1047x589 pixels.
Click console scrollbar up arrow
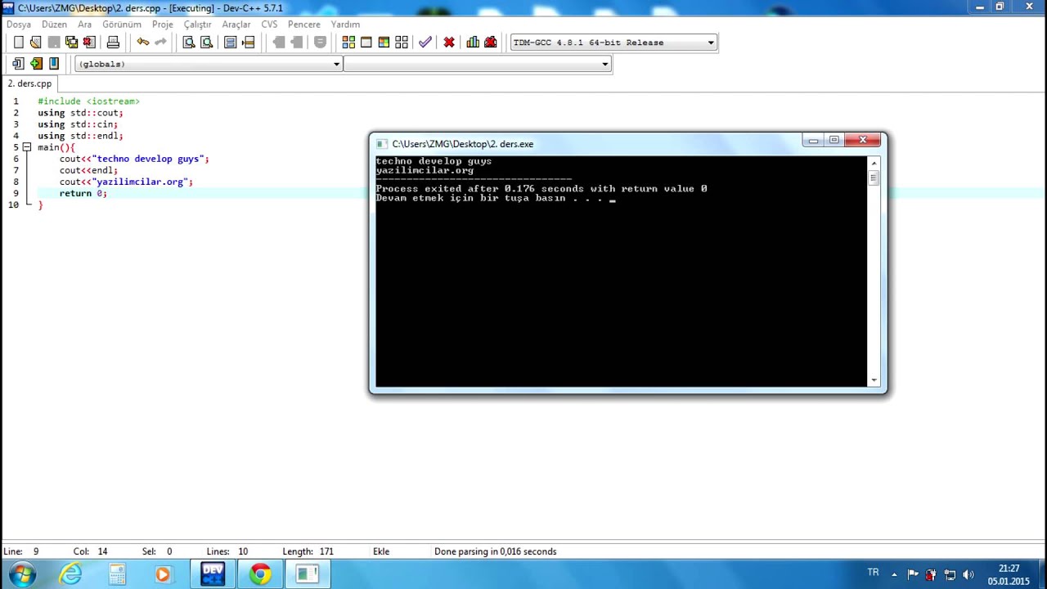tap(874, 163)
